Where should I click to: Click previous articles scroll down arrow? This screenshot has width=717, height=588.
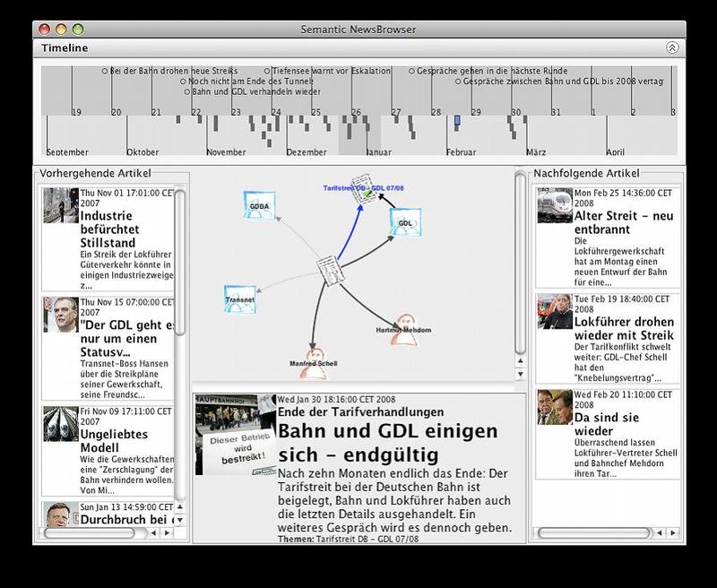point(180,520)
